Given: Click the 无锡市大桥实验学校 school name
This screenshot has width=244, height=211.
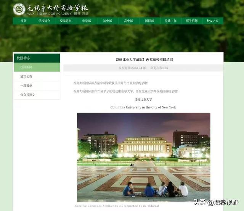Looking at the screenshot, I should (58, 8).
